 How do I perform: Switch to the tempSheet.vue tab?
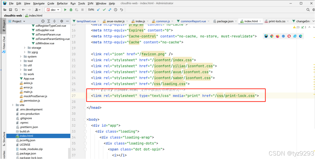coord(86,21)
